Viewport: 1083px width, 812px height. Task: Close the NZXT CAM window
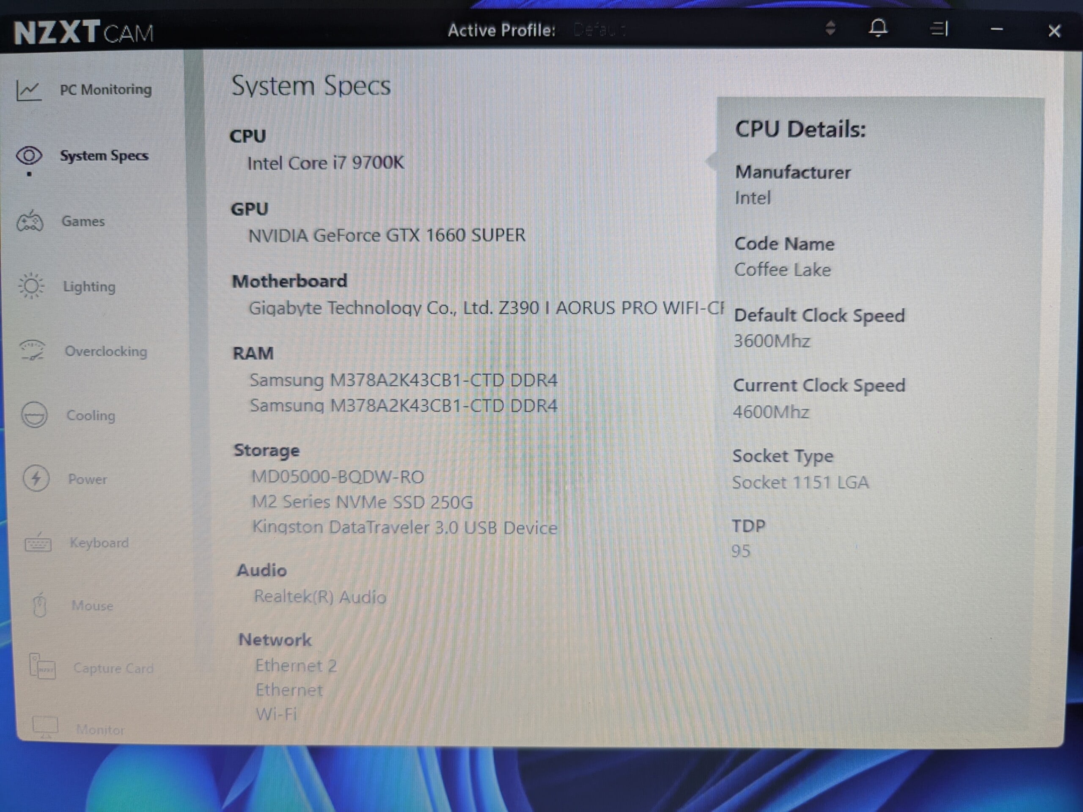click(x=1054, y=31)
